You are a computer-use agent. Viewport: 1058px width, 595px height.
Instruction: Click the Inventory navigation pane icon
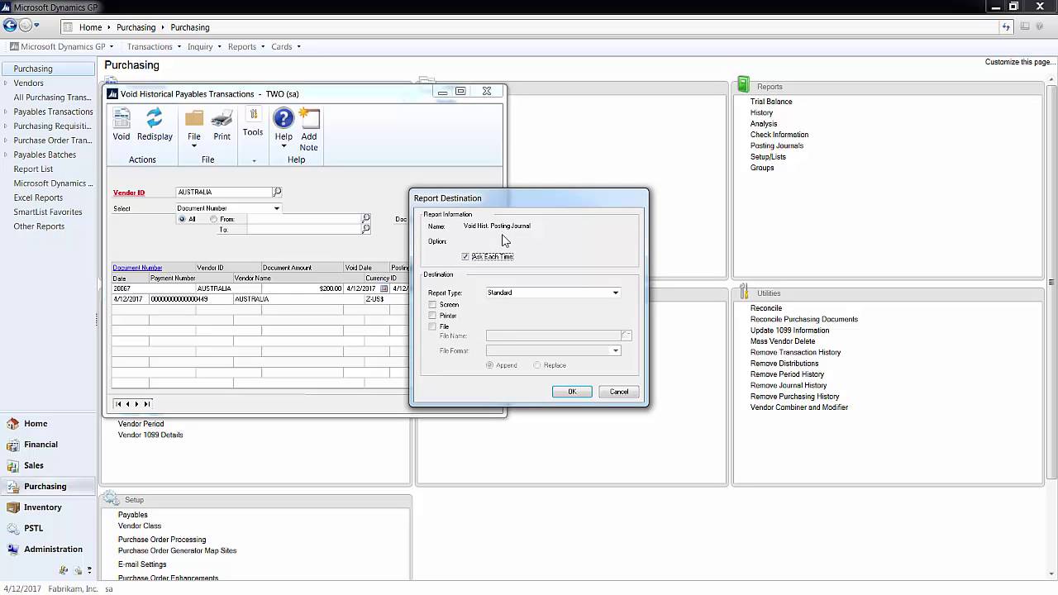pos(12,507)
